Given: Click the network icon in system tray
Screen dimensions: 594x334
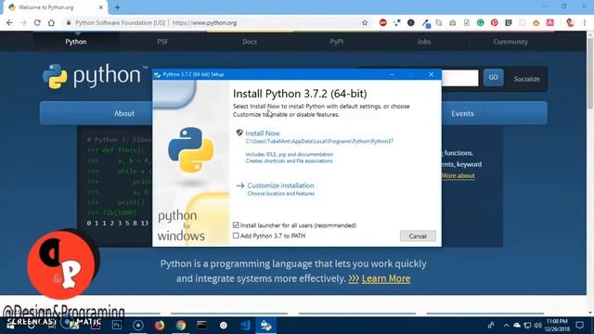Looking at the screenshot, I should (527, 326).
